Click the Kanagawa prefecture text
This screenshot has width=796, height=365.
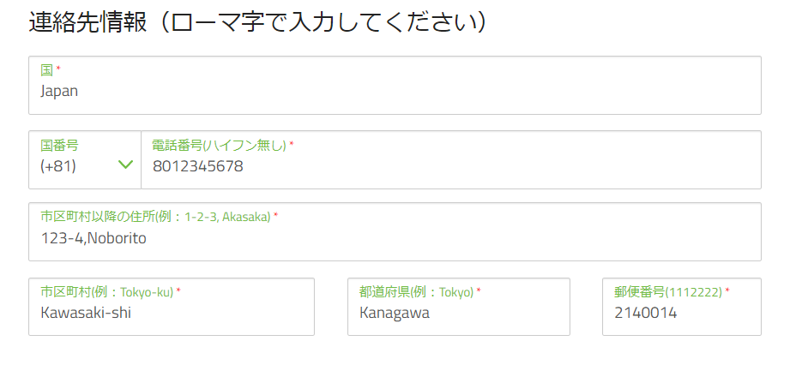[x=395, y=313]
